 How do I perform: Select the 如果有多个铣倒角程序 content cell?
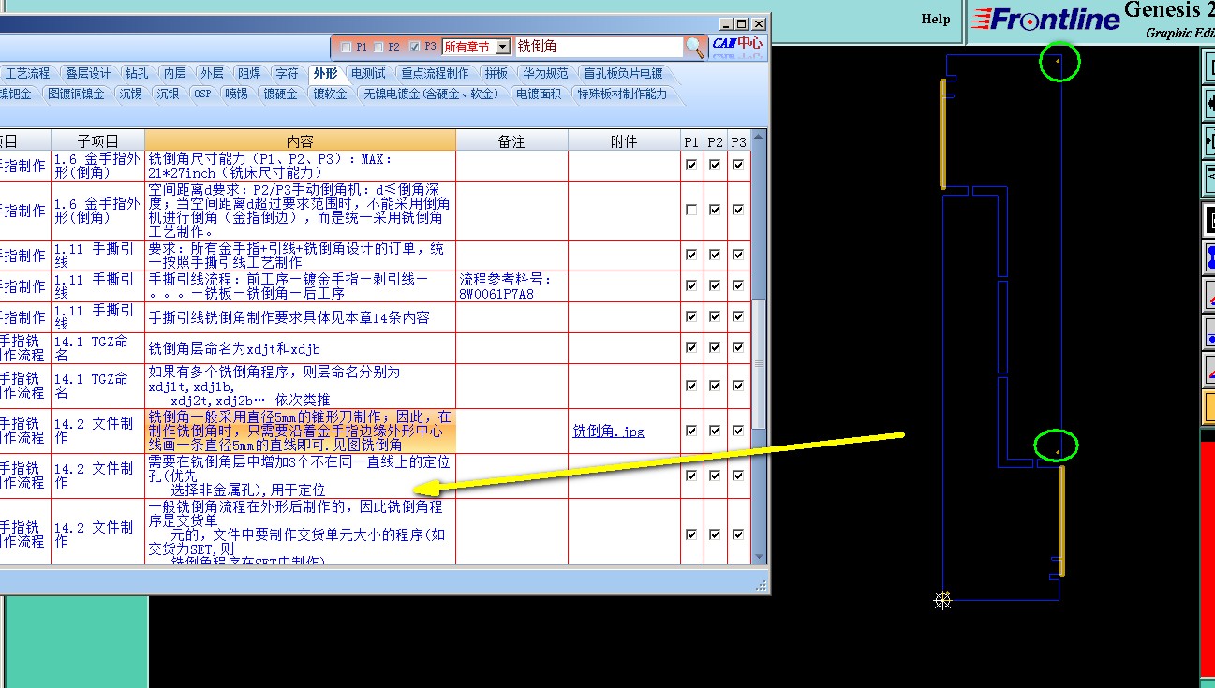coord(301,386)
